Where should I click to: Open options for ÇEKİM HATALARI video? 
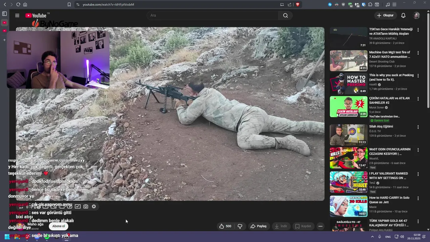click(x=418, y=99)
